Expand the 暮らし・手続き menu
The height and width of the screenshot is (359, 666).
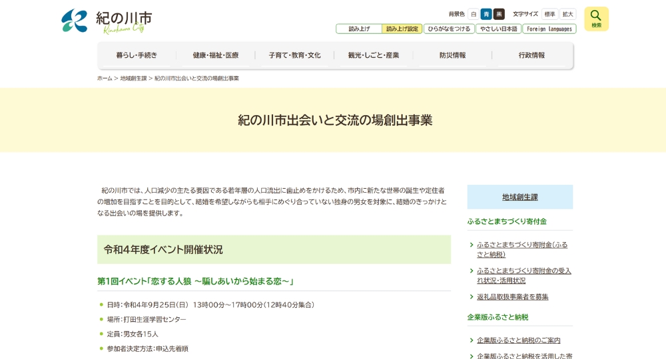(x=137, y=55)
